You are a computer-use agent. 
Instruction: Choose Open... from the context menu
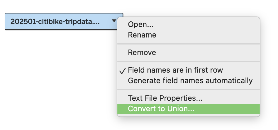point(140,25)
